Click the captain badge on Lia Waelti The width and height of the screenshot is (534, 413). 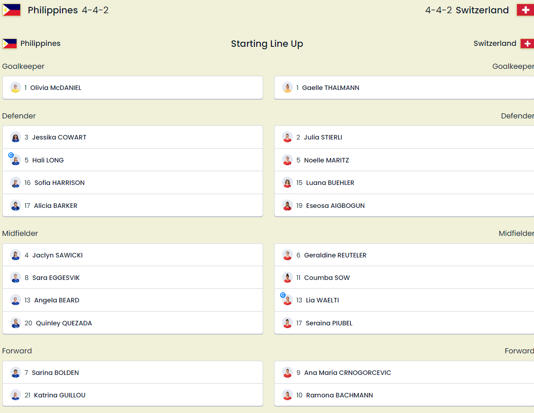[283, 295]
